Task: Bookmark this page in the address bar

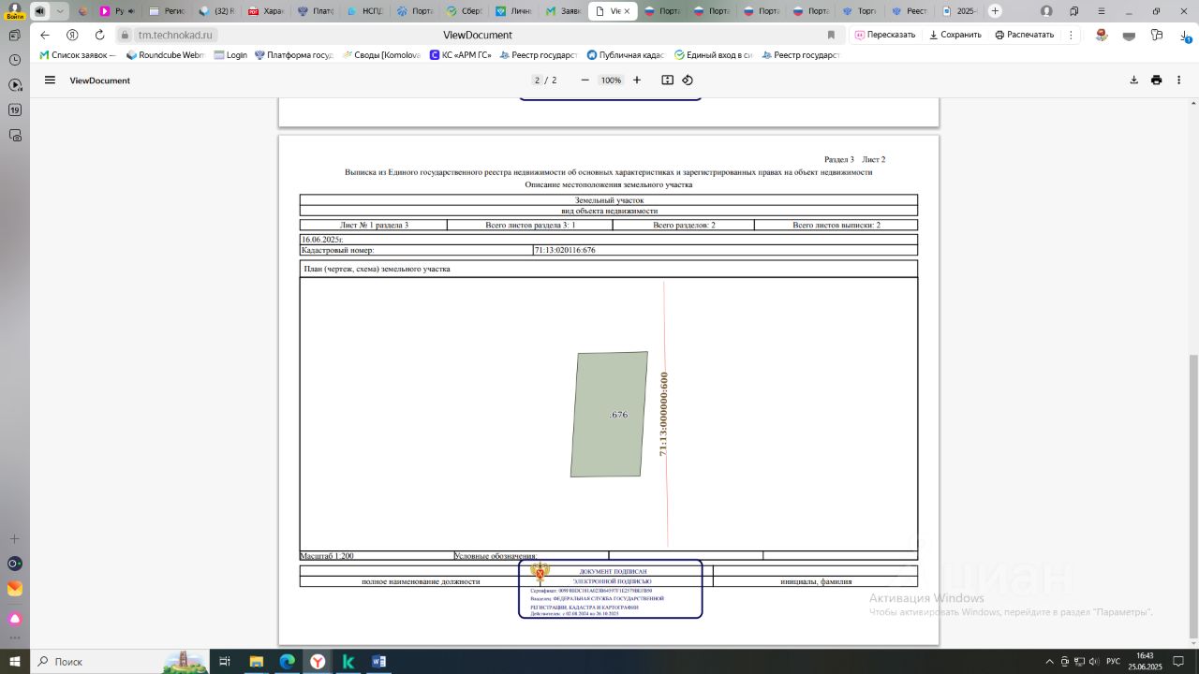Action: (x=831, y=35)
